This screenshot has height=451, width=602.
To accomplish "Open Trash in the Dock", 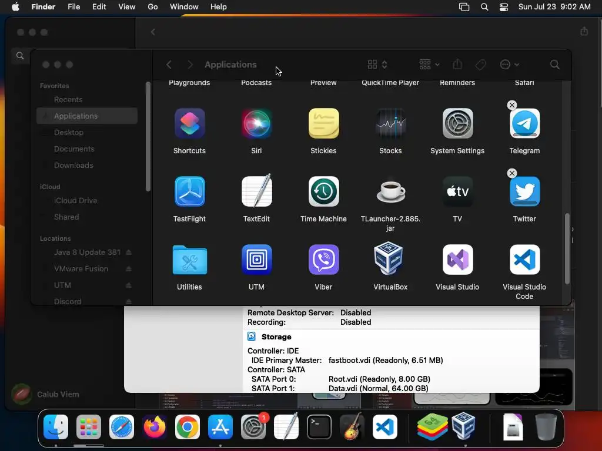I will [x=546, y=427].
